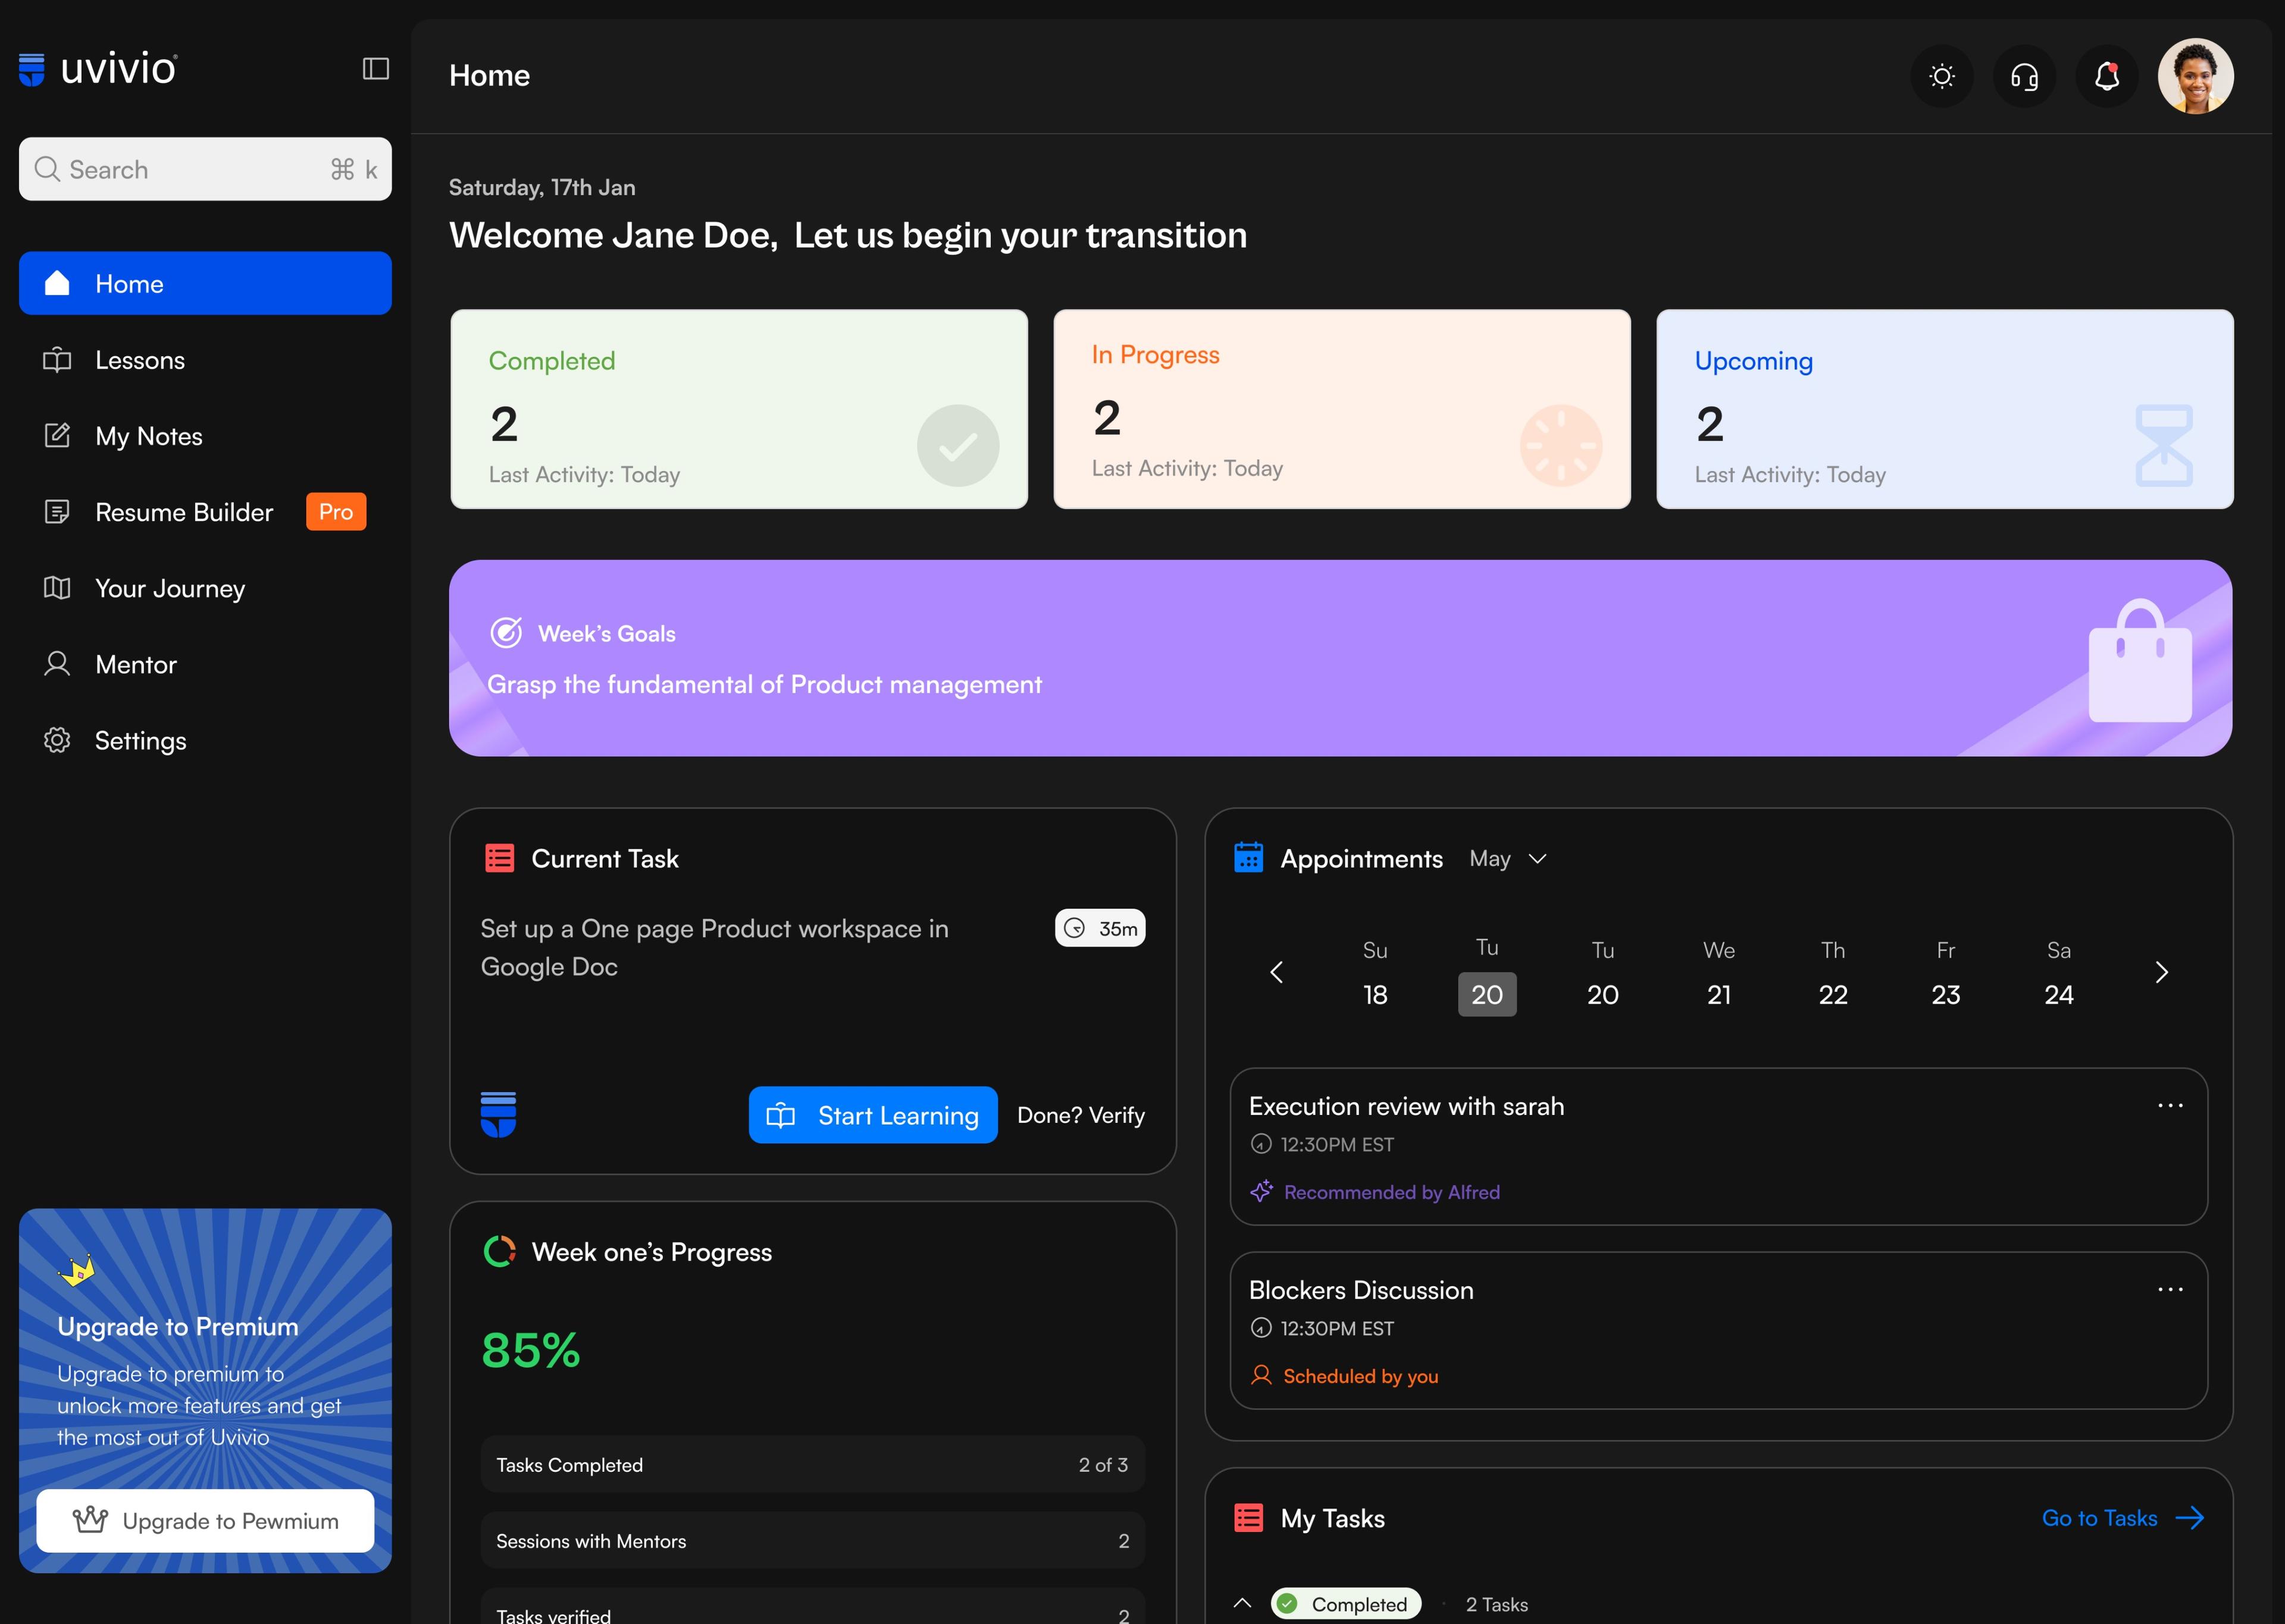Click the Week's Goals target icon
The height and width of the screenshot is (1624, 2285).
[x=506, y=632]
